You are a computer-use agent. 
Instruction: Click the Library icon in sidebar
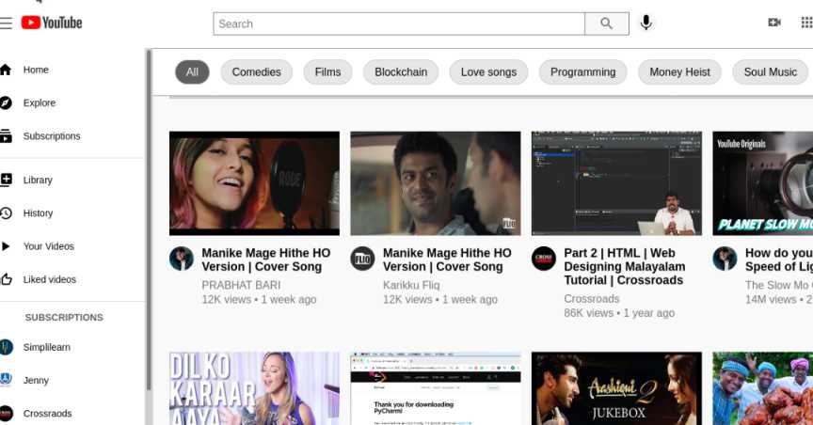6,180
